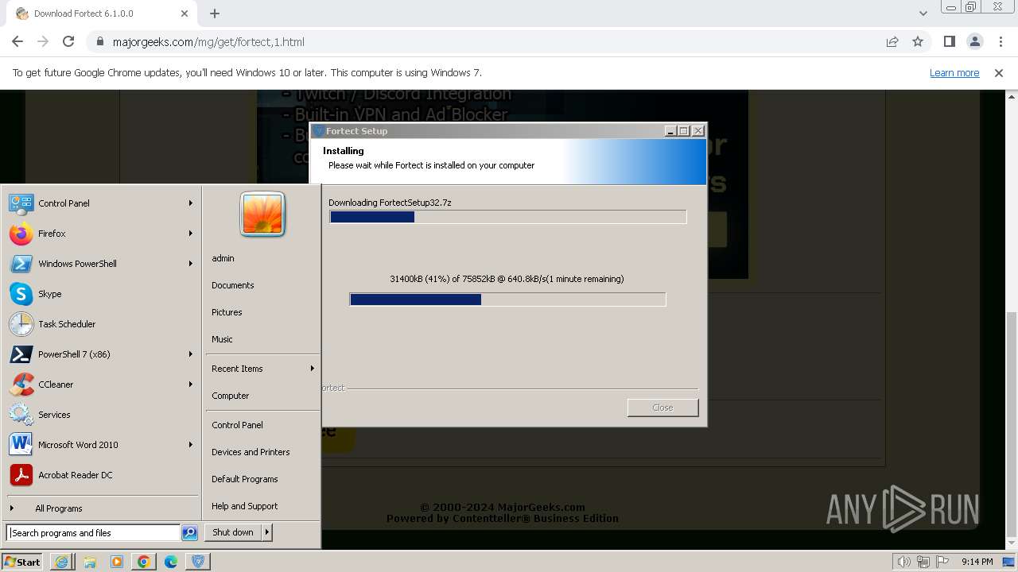Open Music from Start menu
The width and height of the screenshot is (1018, 572).
click(x=222, y=339)
